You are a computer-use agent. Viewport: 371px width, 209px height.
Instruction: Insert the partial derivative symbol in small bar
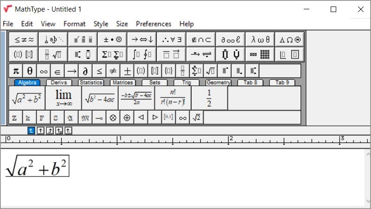click(85, 71)
